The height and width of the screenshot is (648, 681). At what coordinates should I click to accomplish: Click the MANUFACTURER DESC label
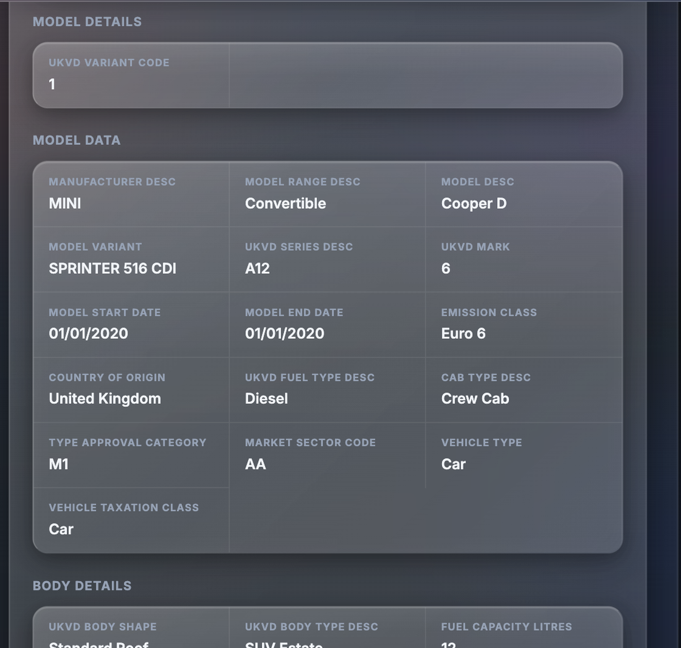112,182
